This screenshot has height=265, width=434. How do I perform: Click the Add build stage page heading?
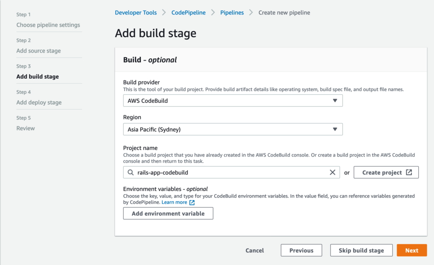tap(156, 33)
